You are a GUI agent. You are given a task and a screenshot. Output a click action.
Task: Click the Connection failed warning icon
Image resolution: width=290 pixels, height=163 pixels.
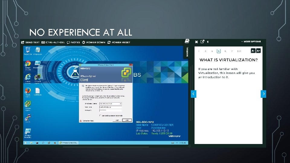point(81,121)
